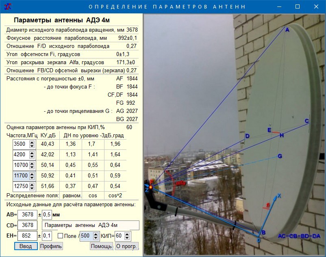Screen dimensions: 326x257
Task: Click the application icon in the title bar
Action: 7,6
